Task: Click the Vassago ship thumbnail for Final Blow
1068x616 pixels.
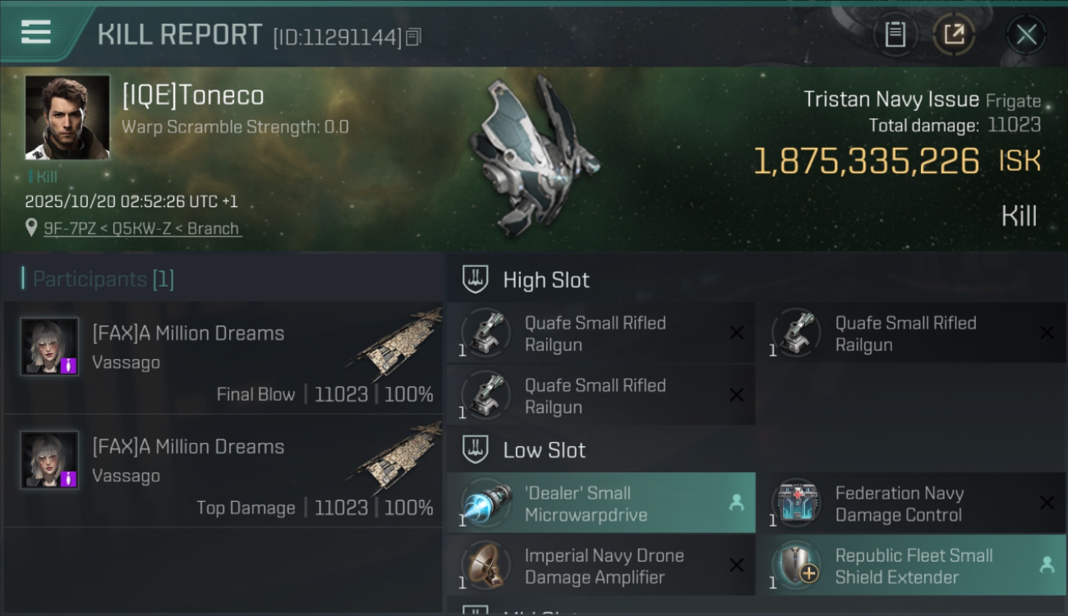Action: click(398, 343)
